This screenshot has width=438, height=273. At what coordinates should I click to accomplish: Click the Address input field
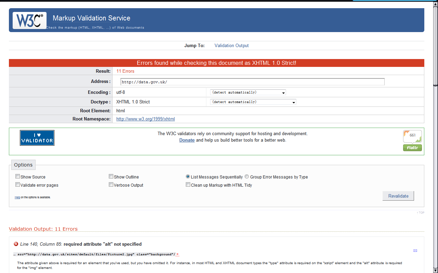click(253, 82)
